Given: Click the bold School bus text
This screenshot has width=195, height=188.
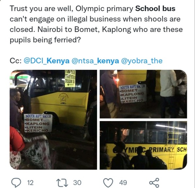Looking at the screenshot, I should 155,8.
